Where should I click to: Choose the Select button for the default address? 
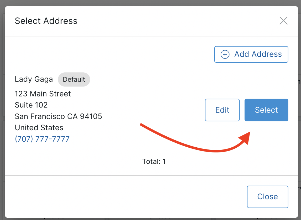coord(266,110)
